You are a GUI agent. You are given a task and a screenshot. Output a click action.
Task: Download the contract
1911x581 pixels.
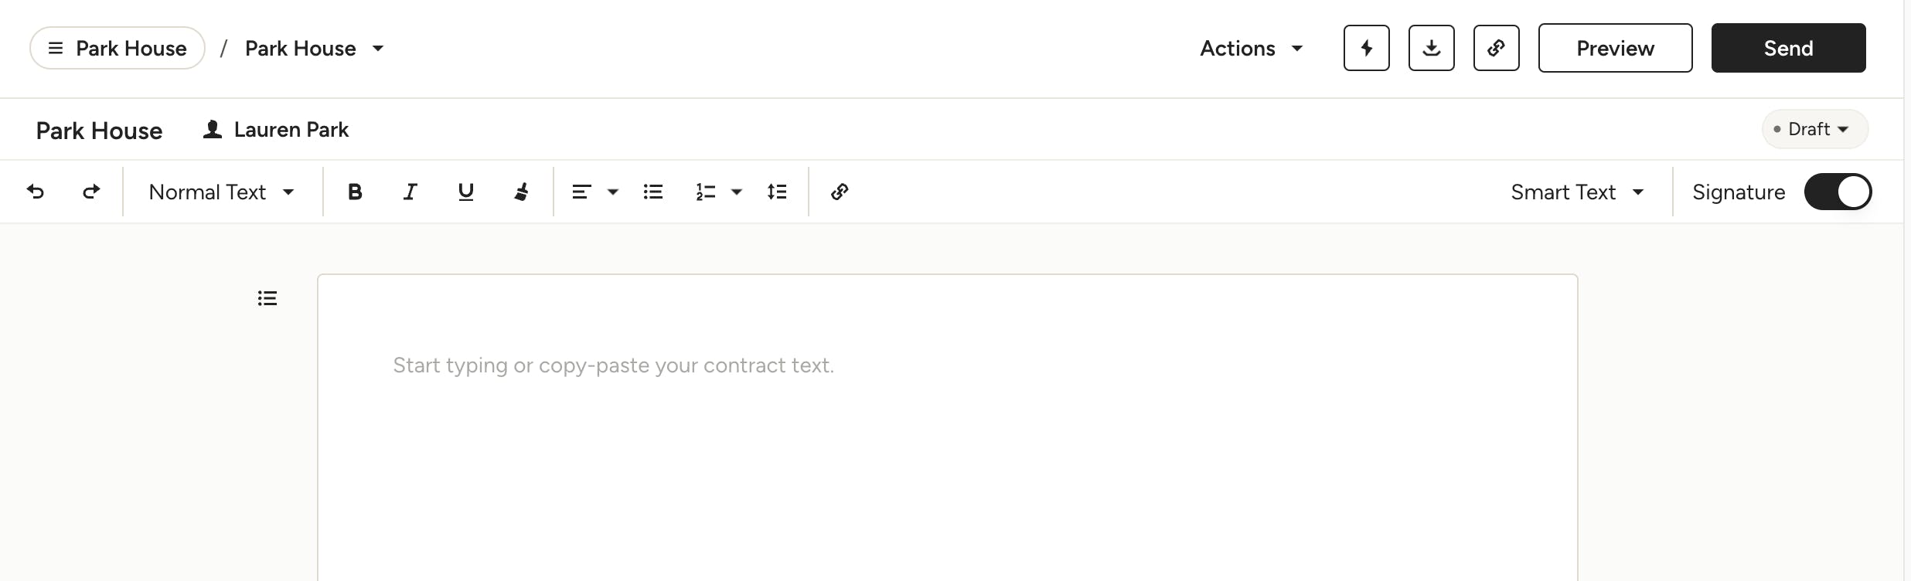point(1431,48)
